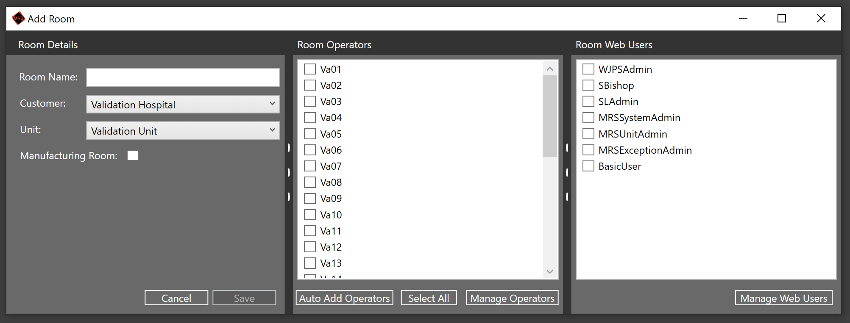Maximize the Add Room window
This screenshot has width=850, height=323.
point(782,19)
